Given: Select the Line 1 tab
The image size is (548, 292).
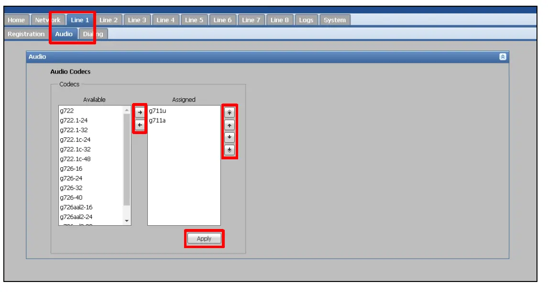Looking at the screenshot, I should 80,20.
